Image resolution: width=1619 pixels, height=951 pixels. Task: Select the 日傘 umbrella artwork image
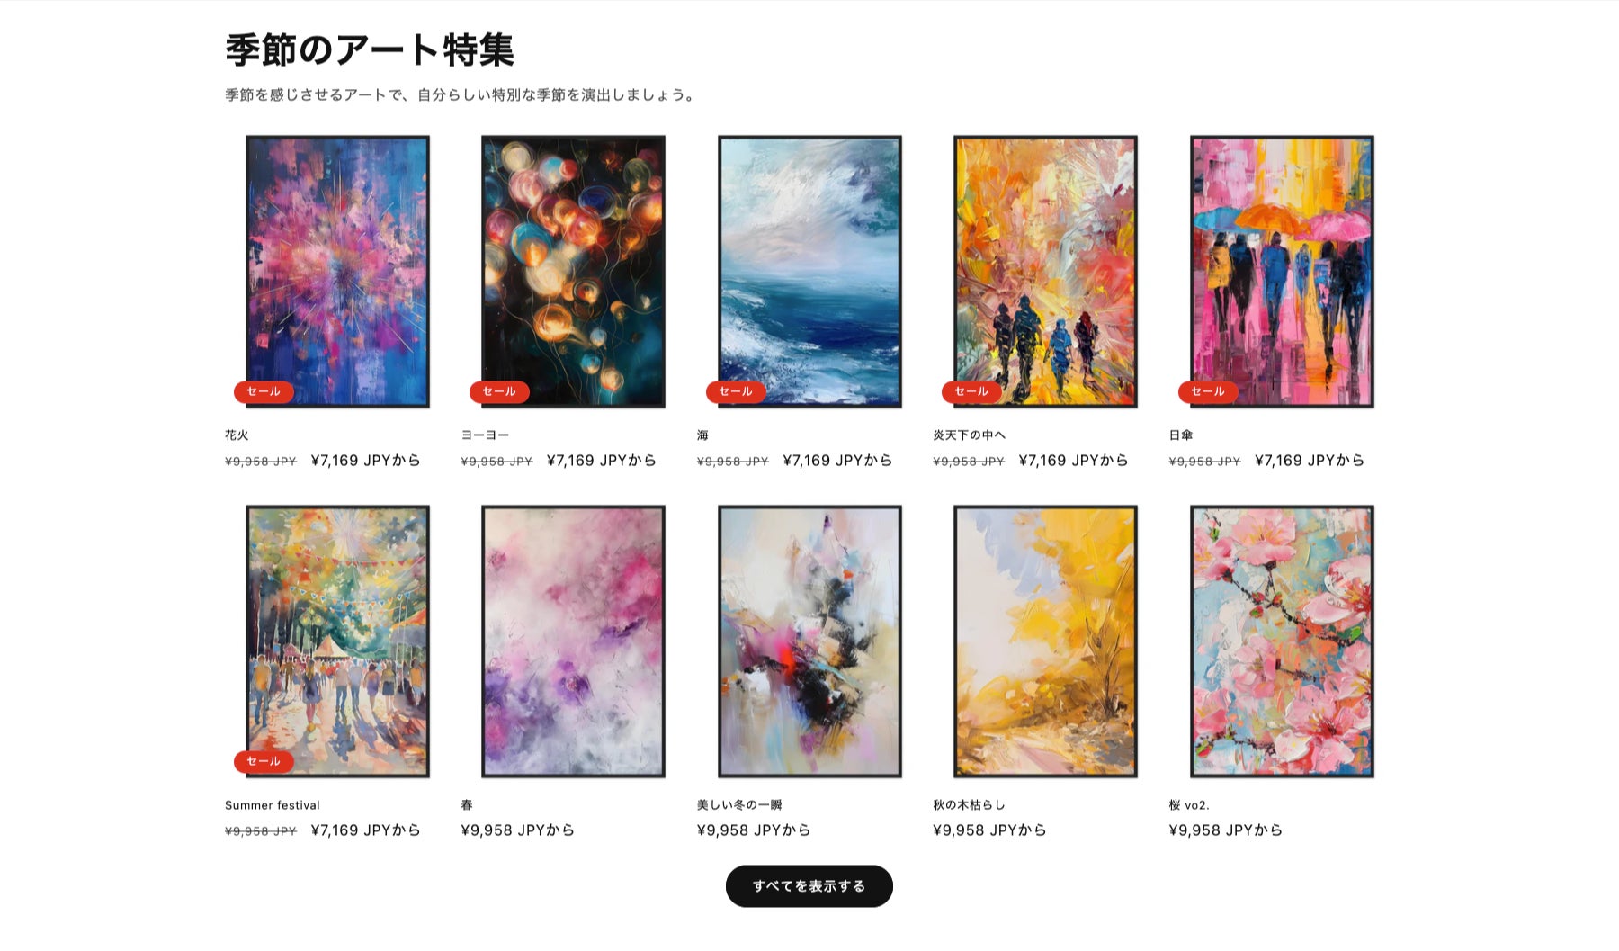coord(1282,272)
